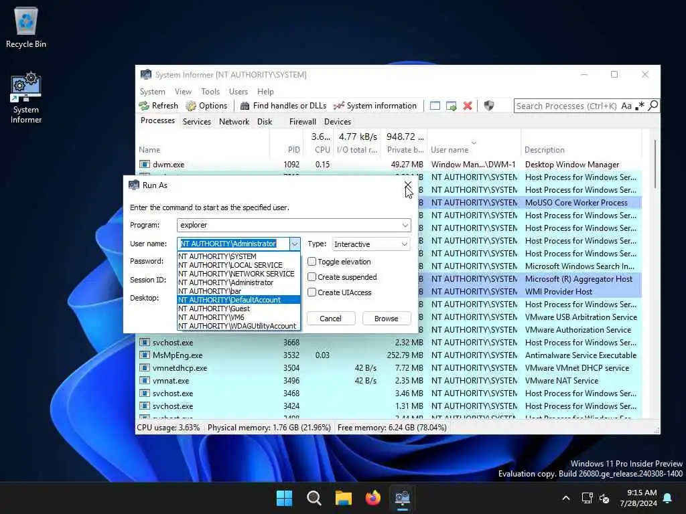Click the process list vertical scrollbar

tap(655, 164)
